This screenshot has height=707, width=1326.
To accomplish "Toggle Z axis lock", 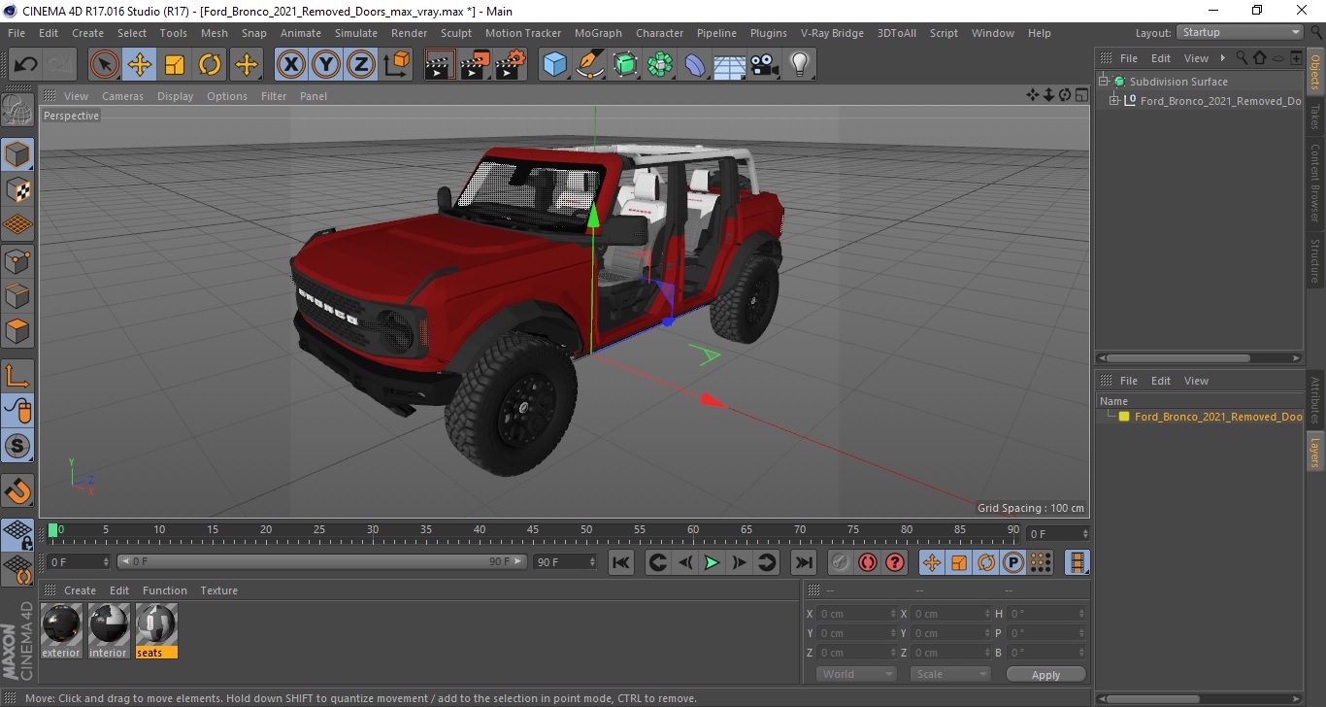I will [x=361, y=65].
